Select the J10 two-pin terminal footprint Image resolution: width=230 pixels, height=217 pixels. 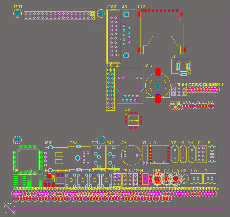(196, 179)
